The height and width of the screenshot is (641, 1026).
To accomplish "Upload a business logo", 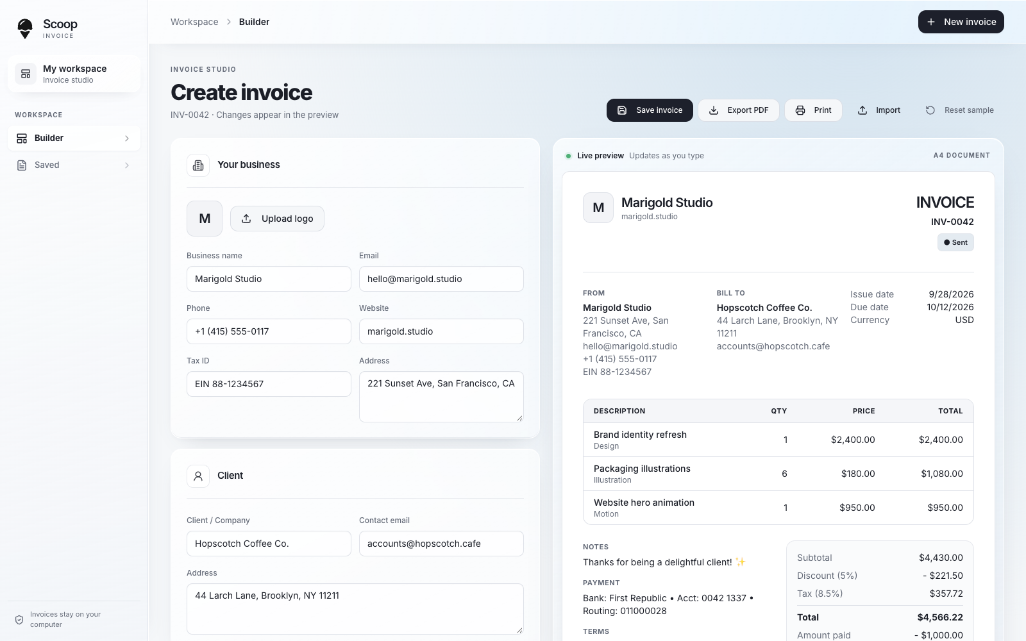I will [277, 219].
